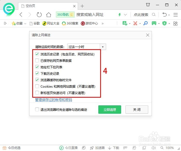Click the 360 browser logo avatar
Image resolution: width=181 pixels, height=151 pixels.
coord(9,10)
